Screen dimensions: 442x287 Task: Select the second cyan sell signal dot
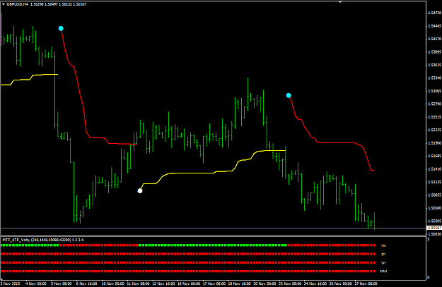click(x=289, y=96)
